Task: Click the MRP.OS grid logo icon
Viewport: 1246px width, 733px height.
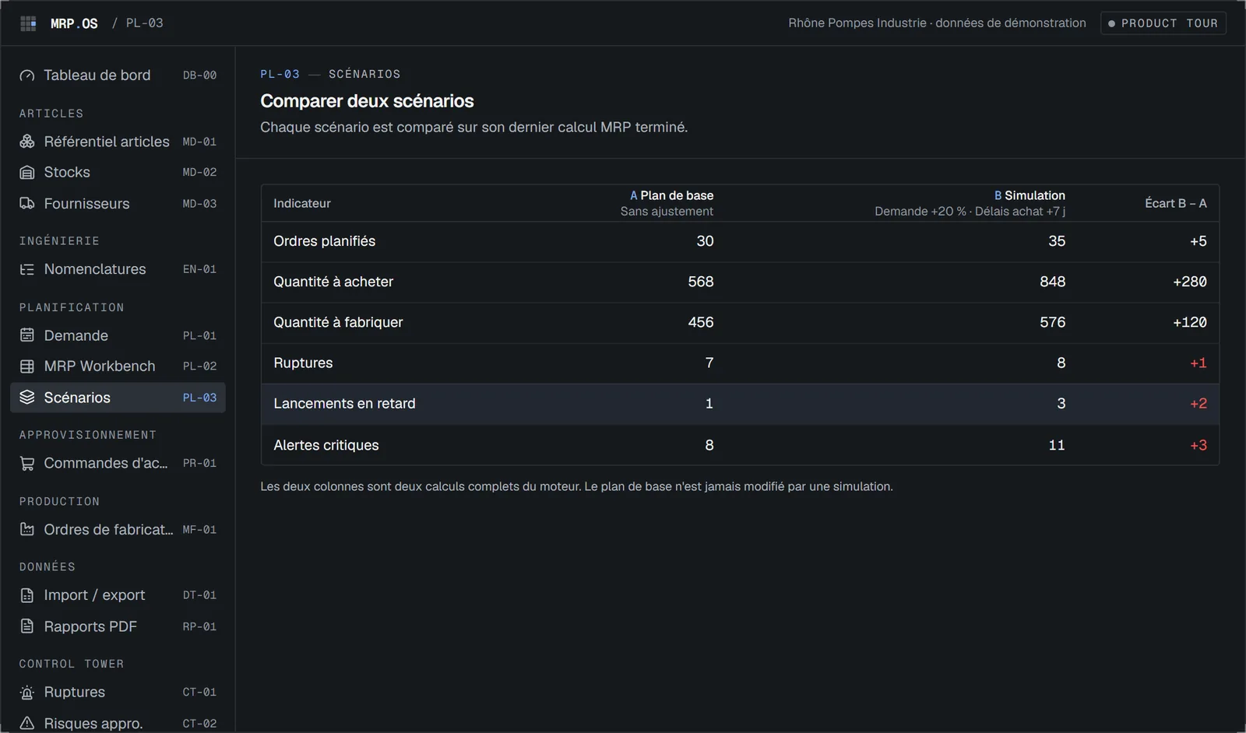Action: [28, 23]
